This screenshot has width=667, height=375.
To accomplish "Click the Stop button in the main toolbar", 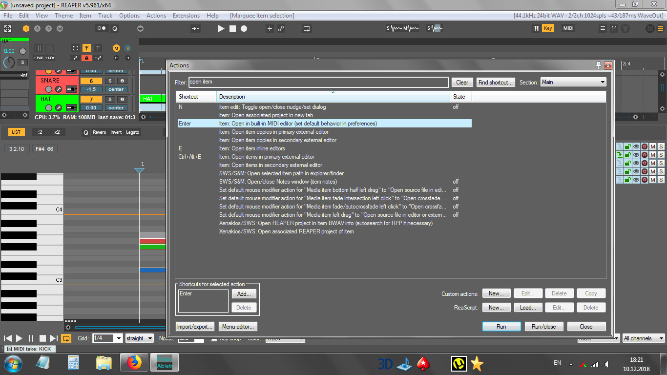I will pos(232,29).
